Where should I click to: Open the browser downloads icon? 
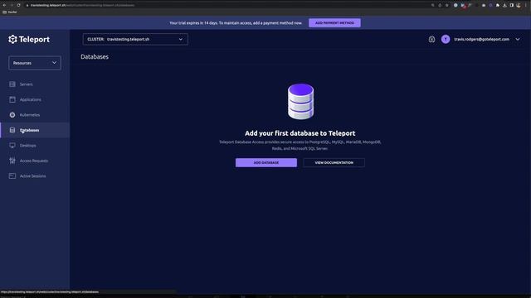[504, 5]
